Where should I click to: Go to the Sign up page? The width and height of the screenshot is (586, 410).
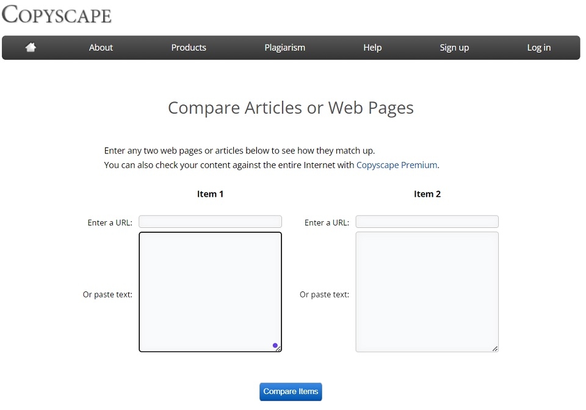[x=454, y=48]
